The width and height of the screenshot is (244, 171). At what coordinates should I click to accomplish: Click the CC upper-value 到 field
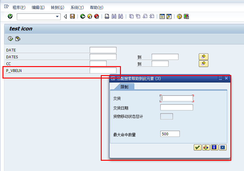(x=160, y=64)
